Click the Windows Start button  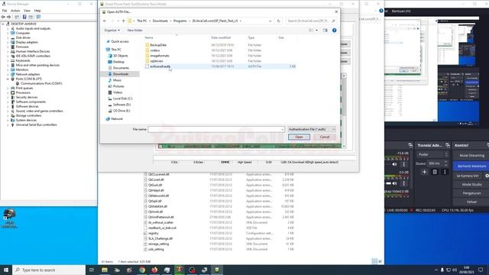(6, 270)
